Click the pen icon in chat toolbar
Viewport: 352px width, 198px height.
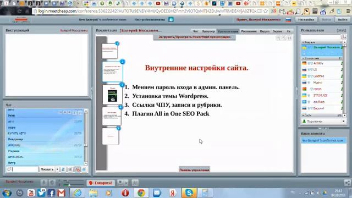(x=63, y=169)
